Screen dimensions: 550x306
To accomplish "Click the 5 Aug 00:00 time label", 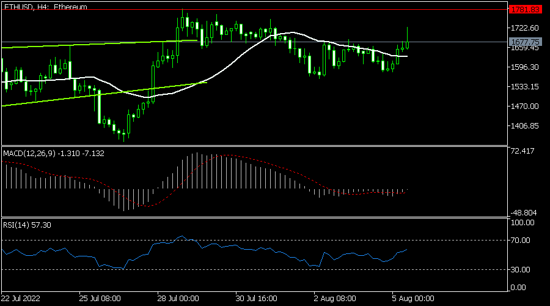I will click(413, 299).
